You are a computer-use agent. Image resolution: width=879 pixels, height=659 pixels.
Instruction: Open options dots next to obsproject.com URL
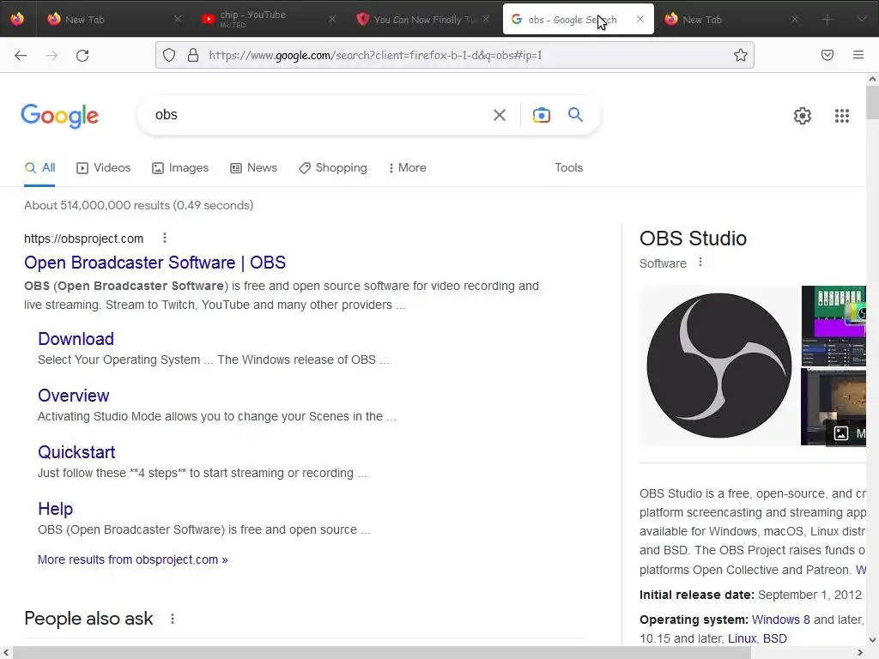pyautogui.click(x=165, y=238)
